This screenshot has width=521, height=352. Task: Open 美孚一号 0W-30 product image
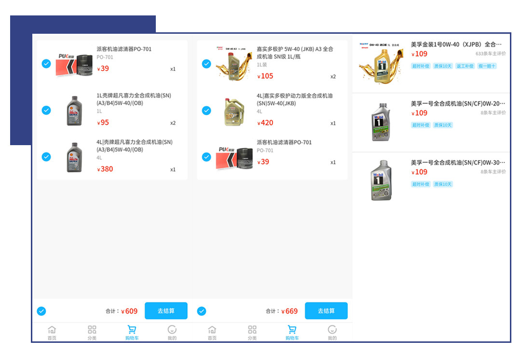pyautogui.click(x=381, y=180)
